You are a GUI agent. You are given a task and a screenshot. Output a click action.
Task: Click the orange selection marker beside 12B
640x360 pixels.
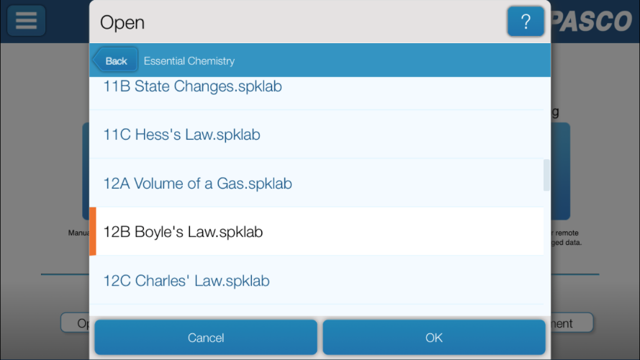coord(93,231)
